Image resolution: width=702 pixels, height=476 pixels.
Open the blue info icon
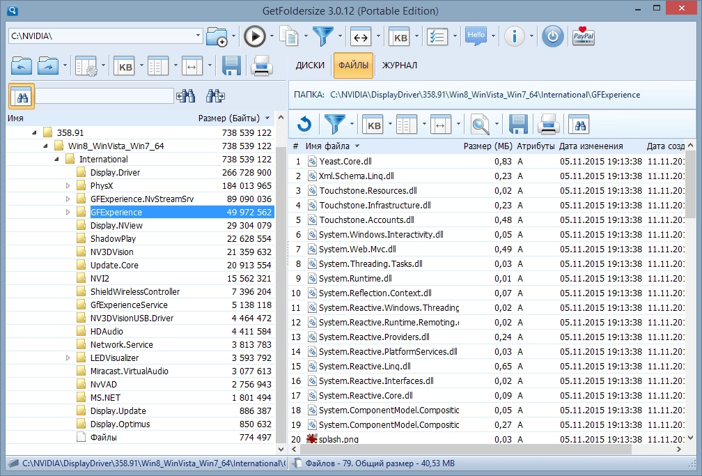pos(515,36)
